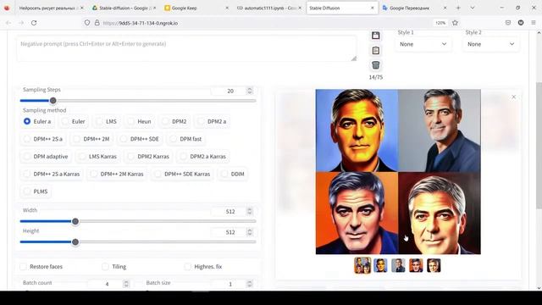Click the Batch count stepper arrows
This screenshot has height=305, width=542.
pos(126,284)
